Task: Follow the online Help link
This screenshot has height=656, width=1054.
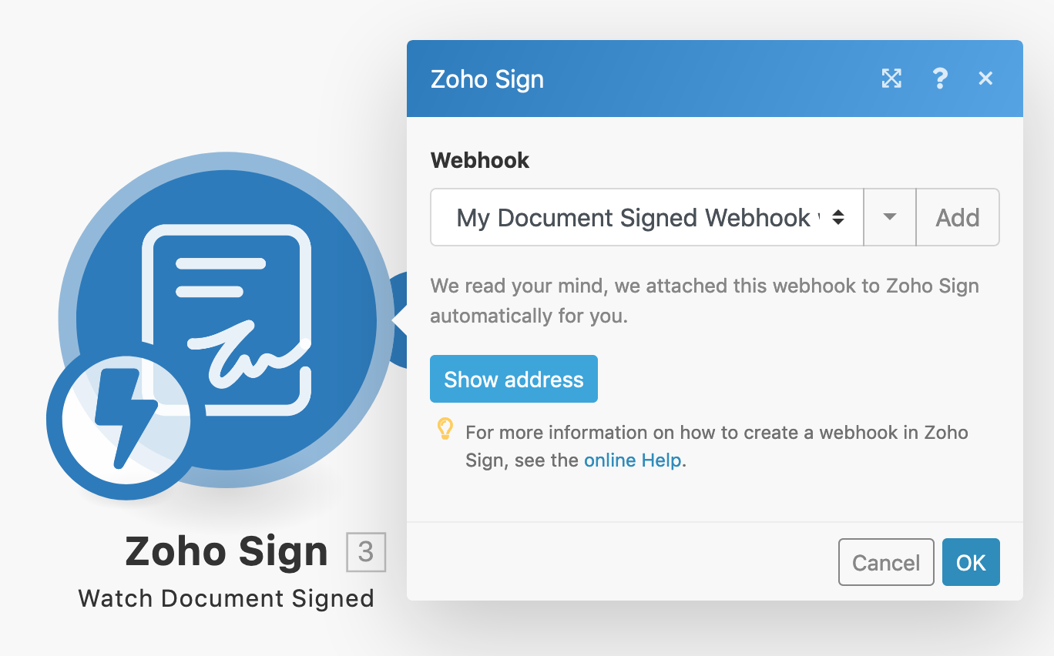Action: [633, 460]
